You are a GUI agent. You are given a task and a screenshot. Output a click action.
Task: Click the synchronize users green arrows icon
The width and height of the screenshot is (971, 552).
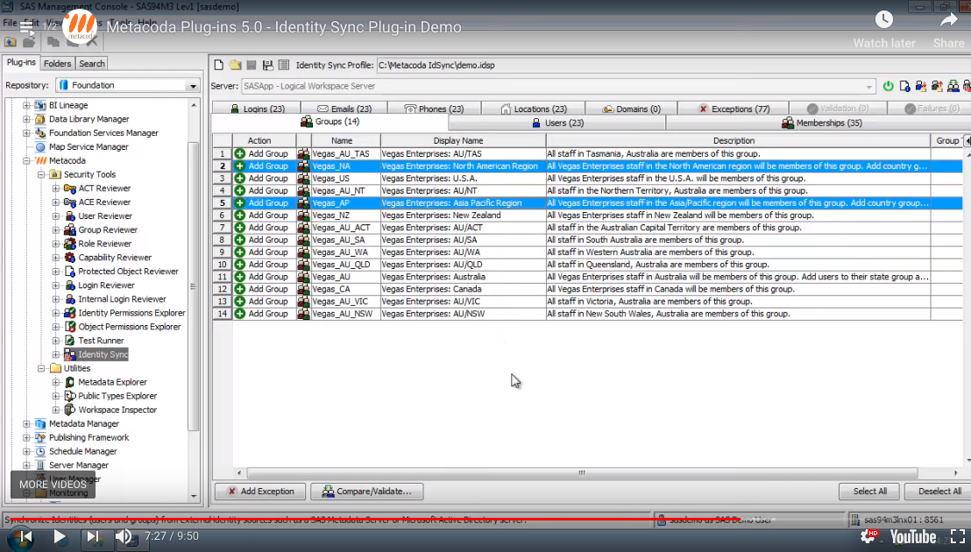tap(953, 86)
